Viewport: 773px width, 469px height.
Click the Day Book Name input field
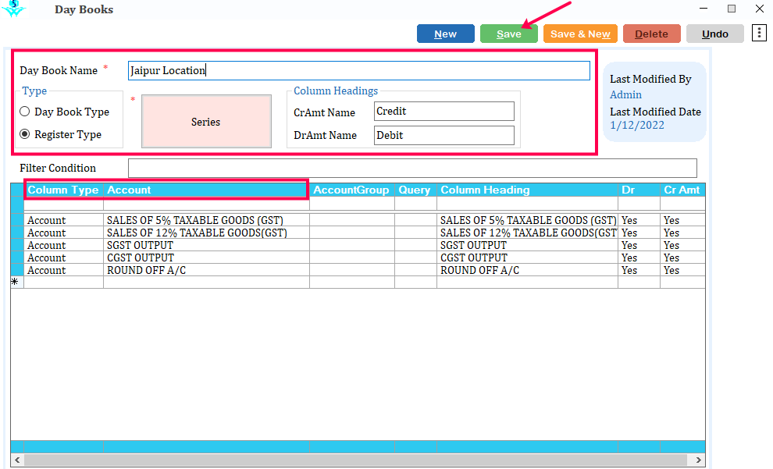pyautogui.click(x=358, y=70)
